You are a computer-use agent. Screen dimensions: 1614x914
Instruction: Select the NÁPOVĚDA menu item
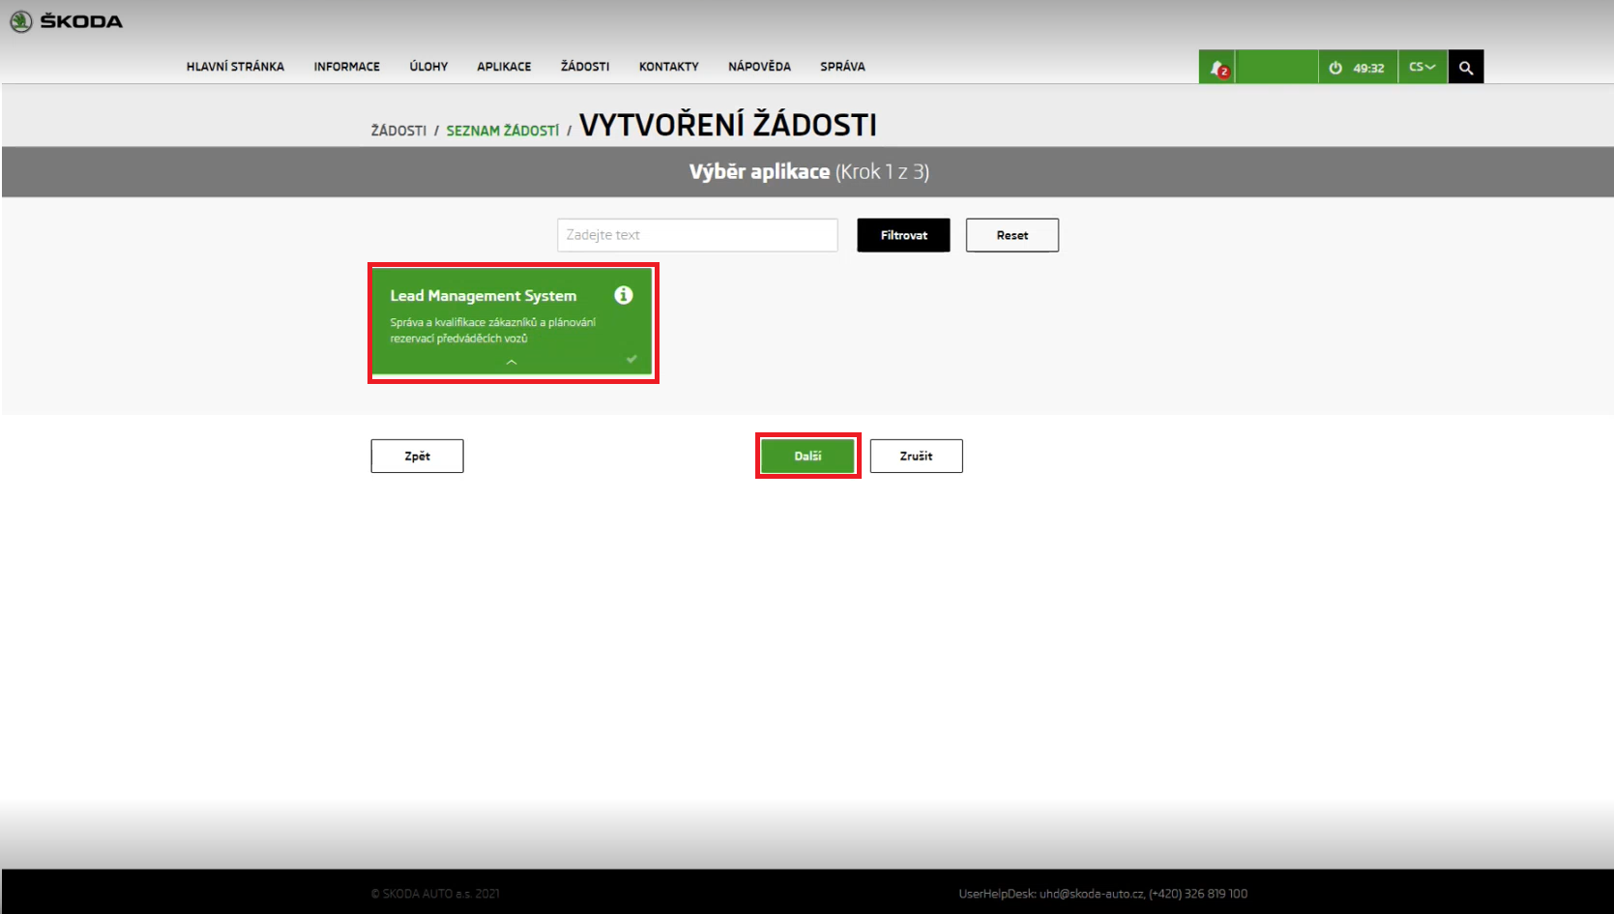[x=759, y=67]
